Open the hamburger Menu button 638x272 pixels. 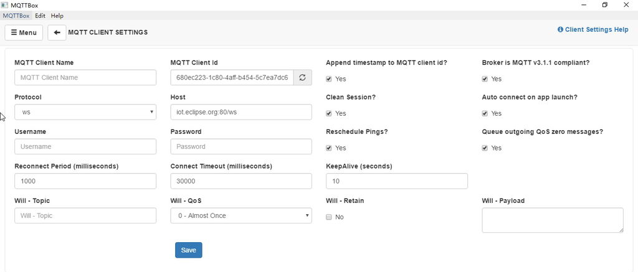point(24,32)
